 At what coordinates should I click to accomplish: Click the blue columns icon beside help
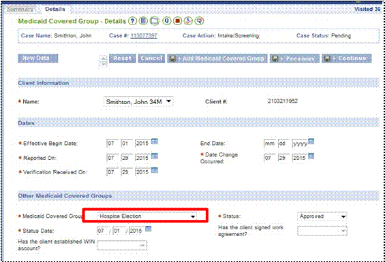(x=143, y=21)
